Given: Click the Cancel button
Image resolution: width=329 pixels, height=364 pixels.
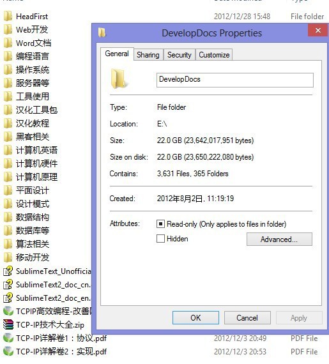Looking at the screenshot, I should (247, 318).
